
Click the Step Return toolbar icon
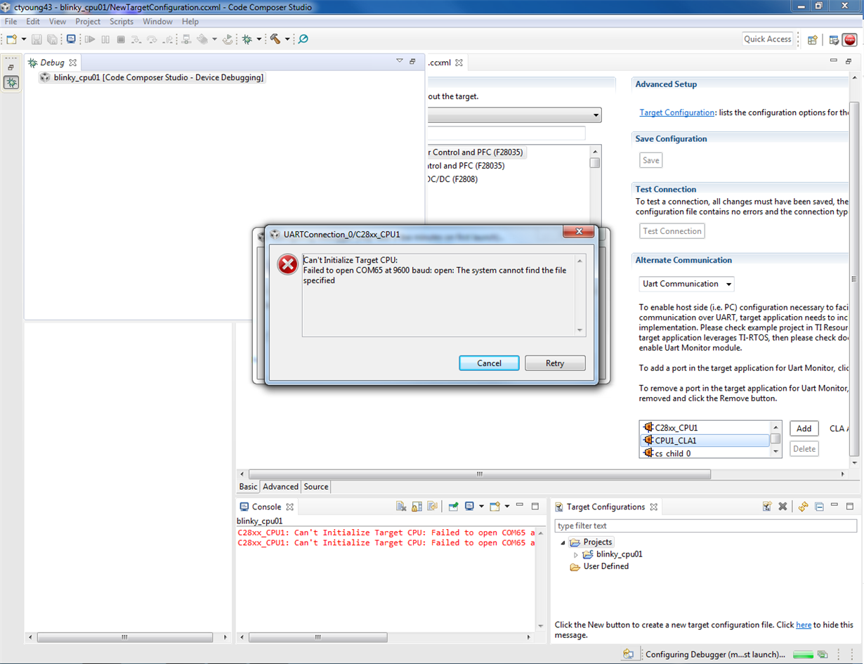[x=169, y=39]
